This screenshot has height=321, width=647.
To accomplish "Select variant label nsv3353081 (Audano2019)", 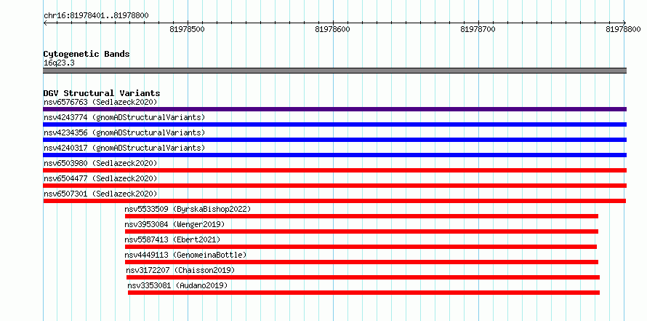I will click(x=177, y=285).
